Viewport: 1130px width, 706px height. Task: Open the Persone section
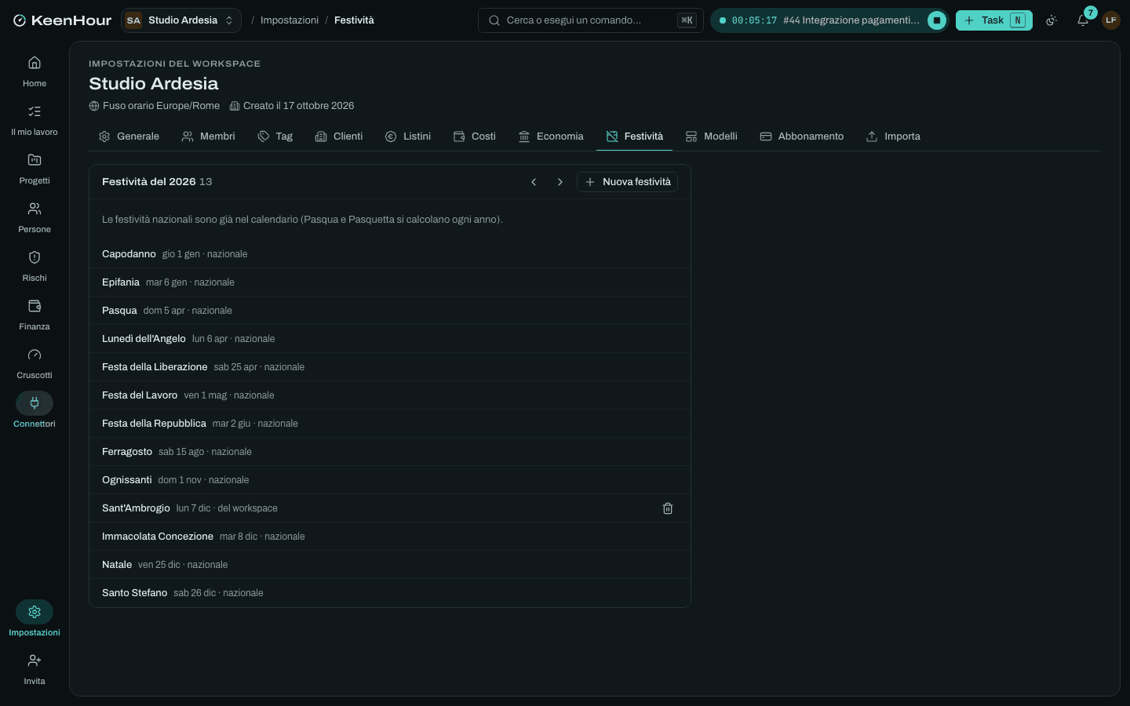(x=35, y=217)
